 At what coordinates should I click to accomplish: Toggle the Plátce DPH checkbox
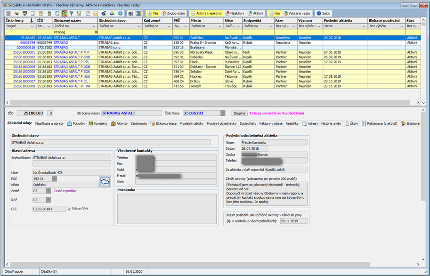pos(69,209)
